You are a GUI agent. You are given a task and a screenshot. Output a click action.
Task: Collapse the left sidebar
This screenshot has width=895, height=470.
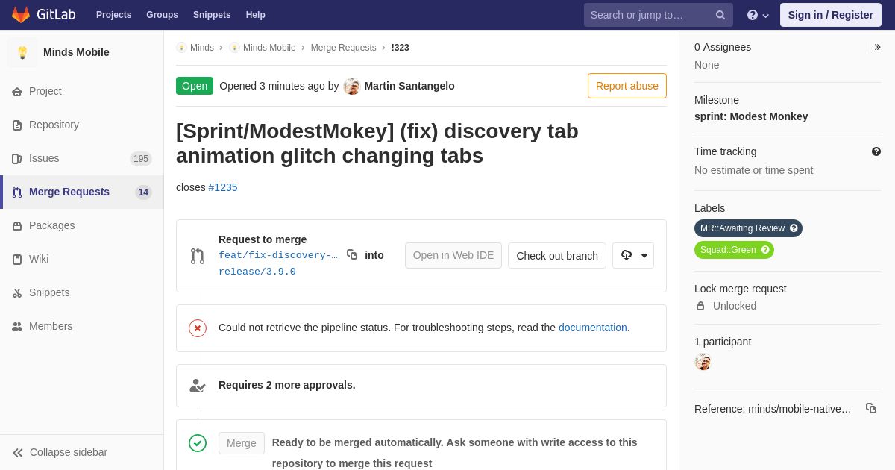coord(60,452)
